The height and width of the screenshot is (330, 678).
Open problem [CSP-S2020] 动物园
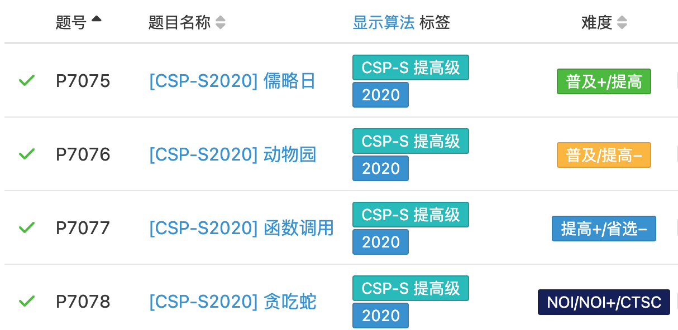[232, 154]
